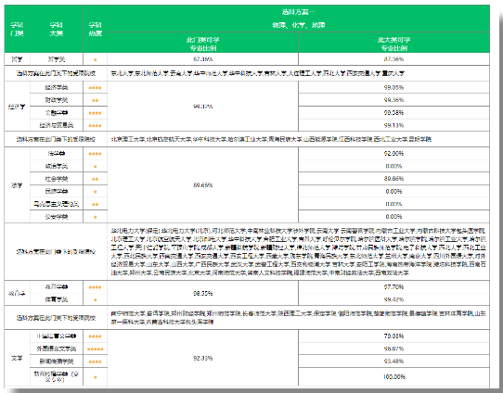Select the 马克思主义理论类 cell
The width and height of the screenshot is (503, 393).
(x=56, y=204)
